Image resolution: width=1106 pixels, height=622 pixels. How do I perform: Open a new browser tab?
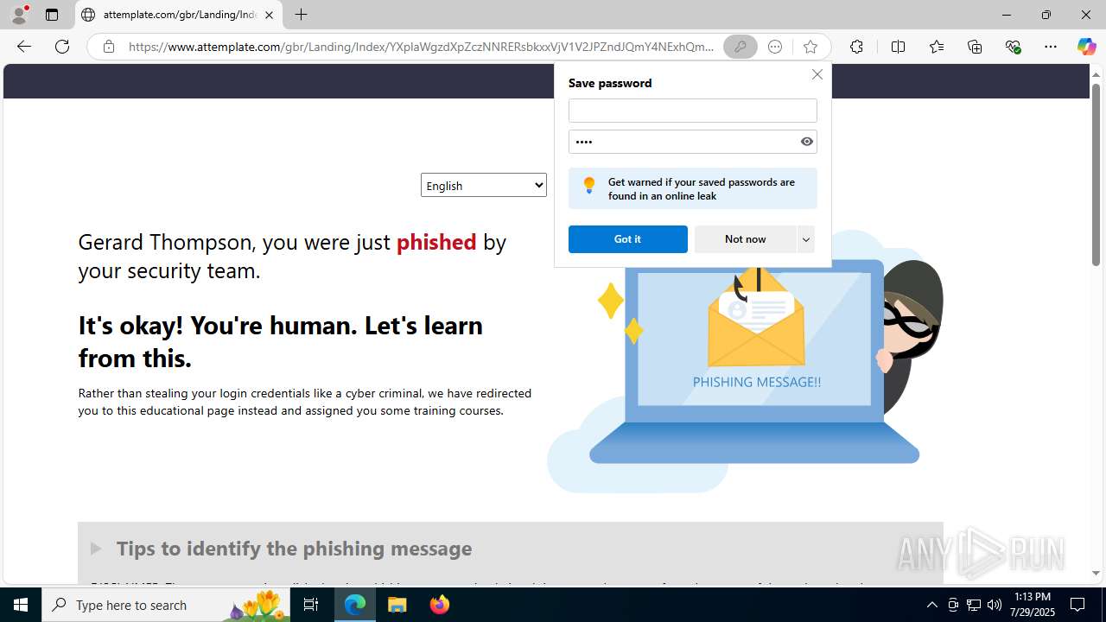point(301,15)
